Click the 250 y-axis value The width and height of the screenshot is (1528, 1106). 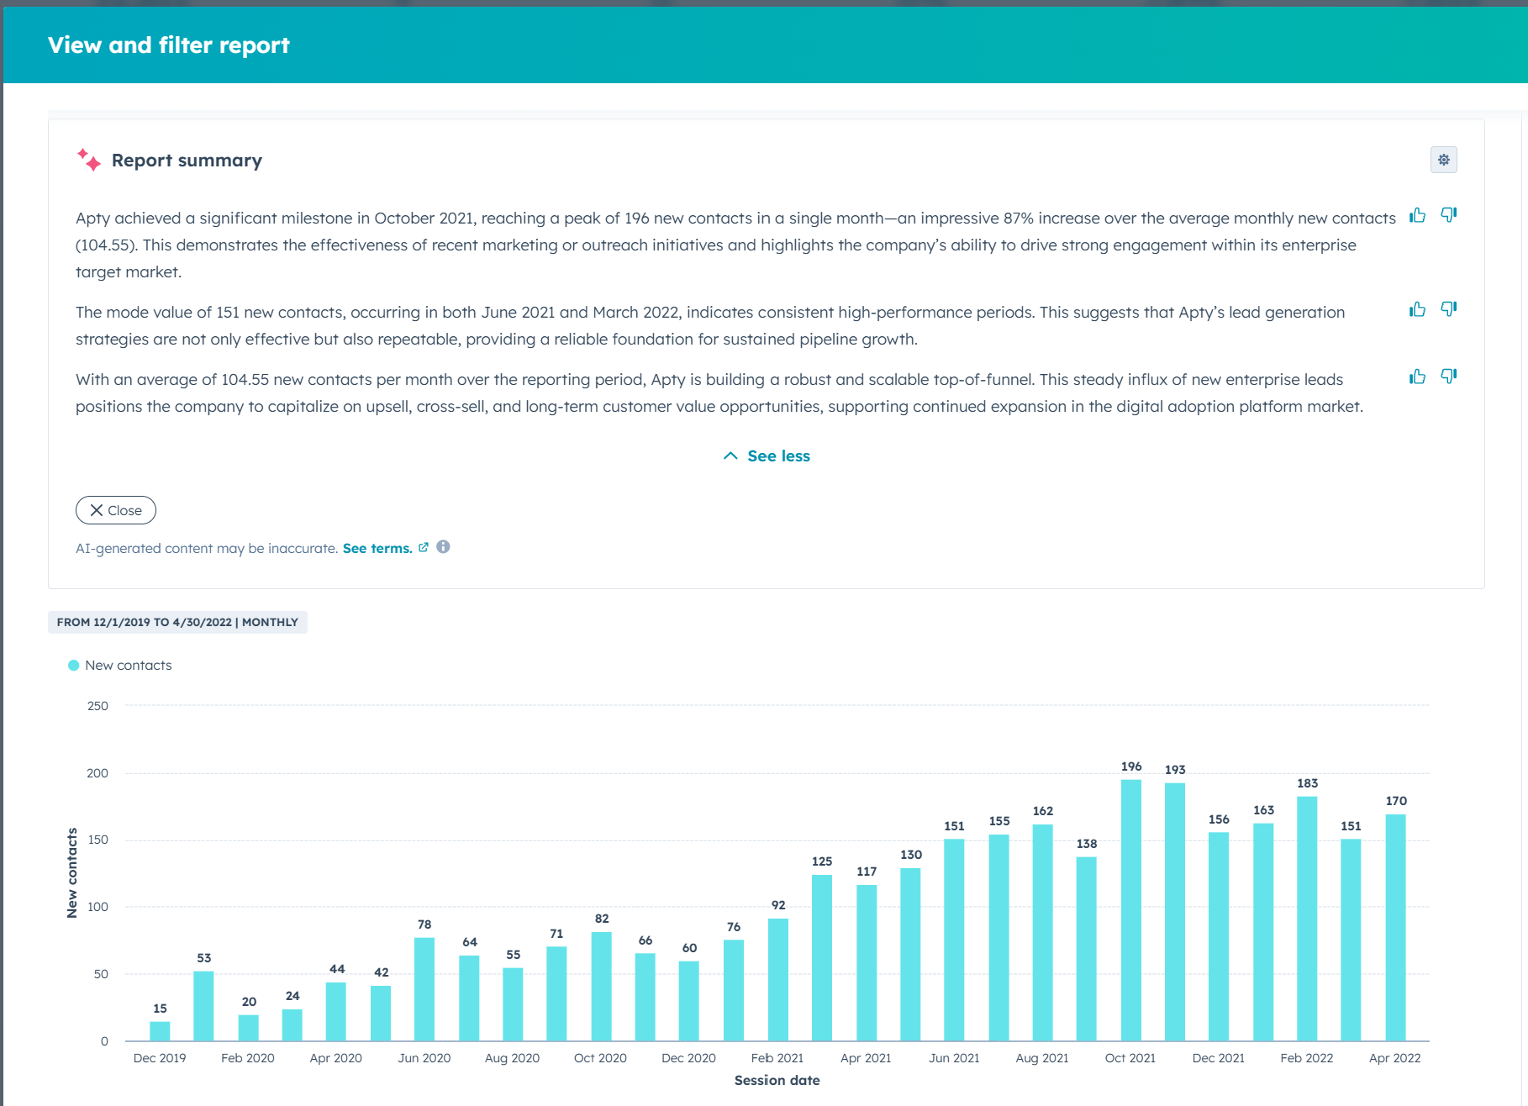coord(97,706)
